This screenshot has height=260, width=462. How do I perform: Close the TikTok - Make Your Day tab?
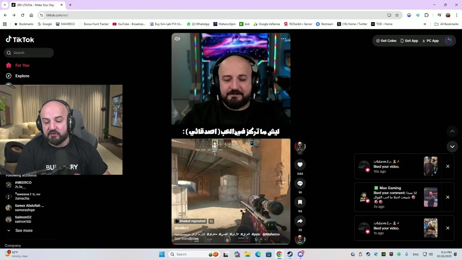(61, 5)
